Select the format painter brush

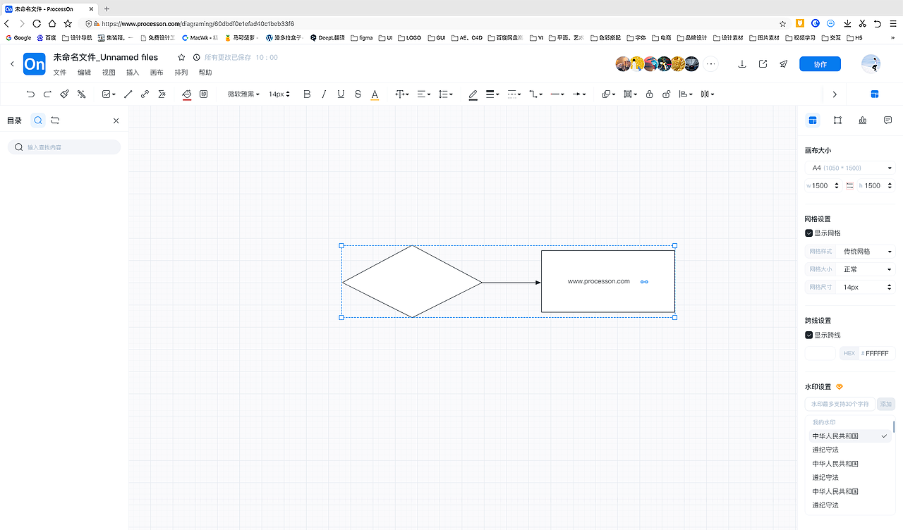[x=64, y=94]
